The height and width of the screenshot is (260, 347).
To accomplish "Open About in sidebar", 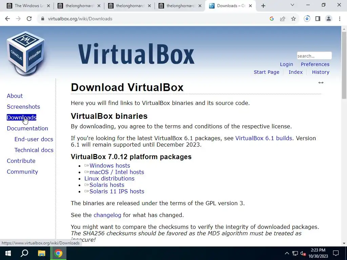I will (15, 96).
